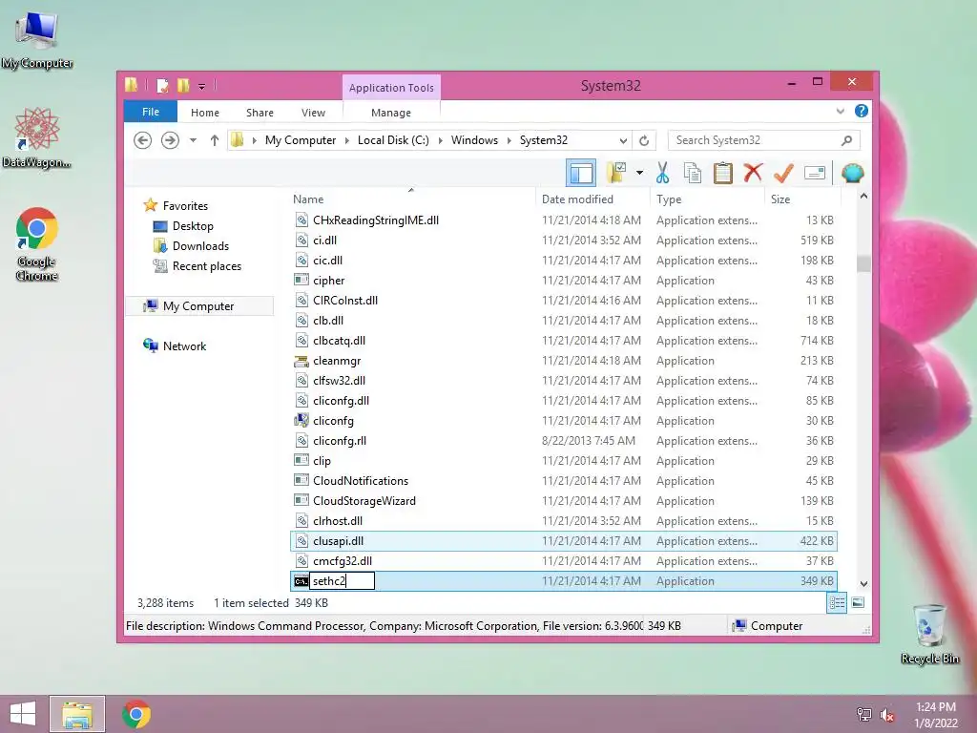The height and width of the screenshot is (733, 977).
Task: Select the clusapi.dll file
Action: pyautogui.click(x=563, y=541)
